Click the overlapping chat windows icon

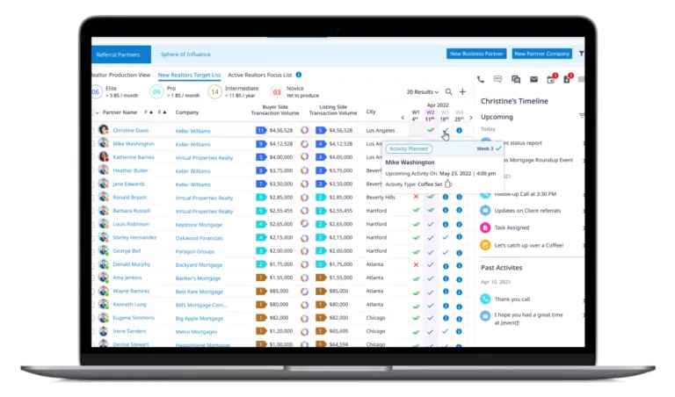(516, 79)
